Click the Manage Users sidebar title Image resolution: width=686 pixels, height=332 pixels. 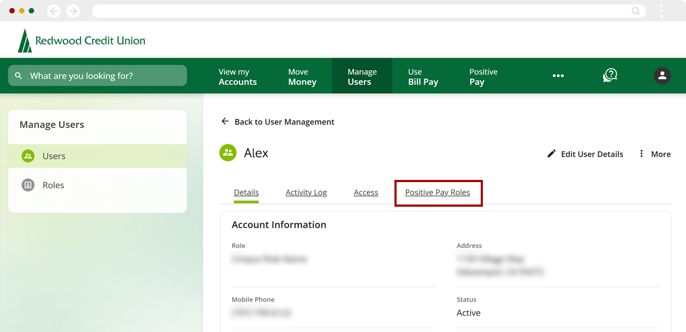point(52,125)
